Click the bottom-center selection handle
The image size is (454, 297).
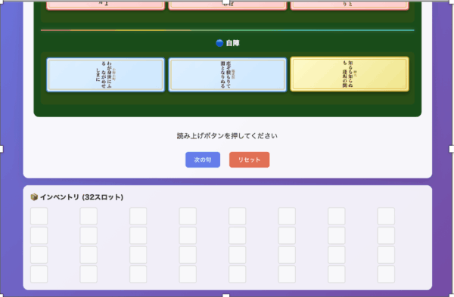click(x=226, y=295)
